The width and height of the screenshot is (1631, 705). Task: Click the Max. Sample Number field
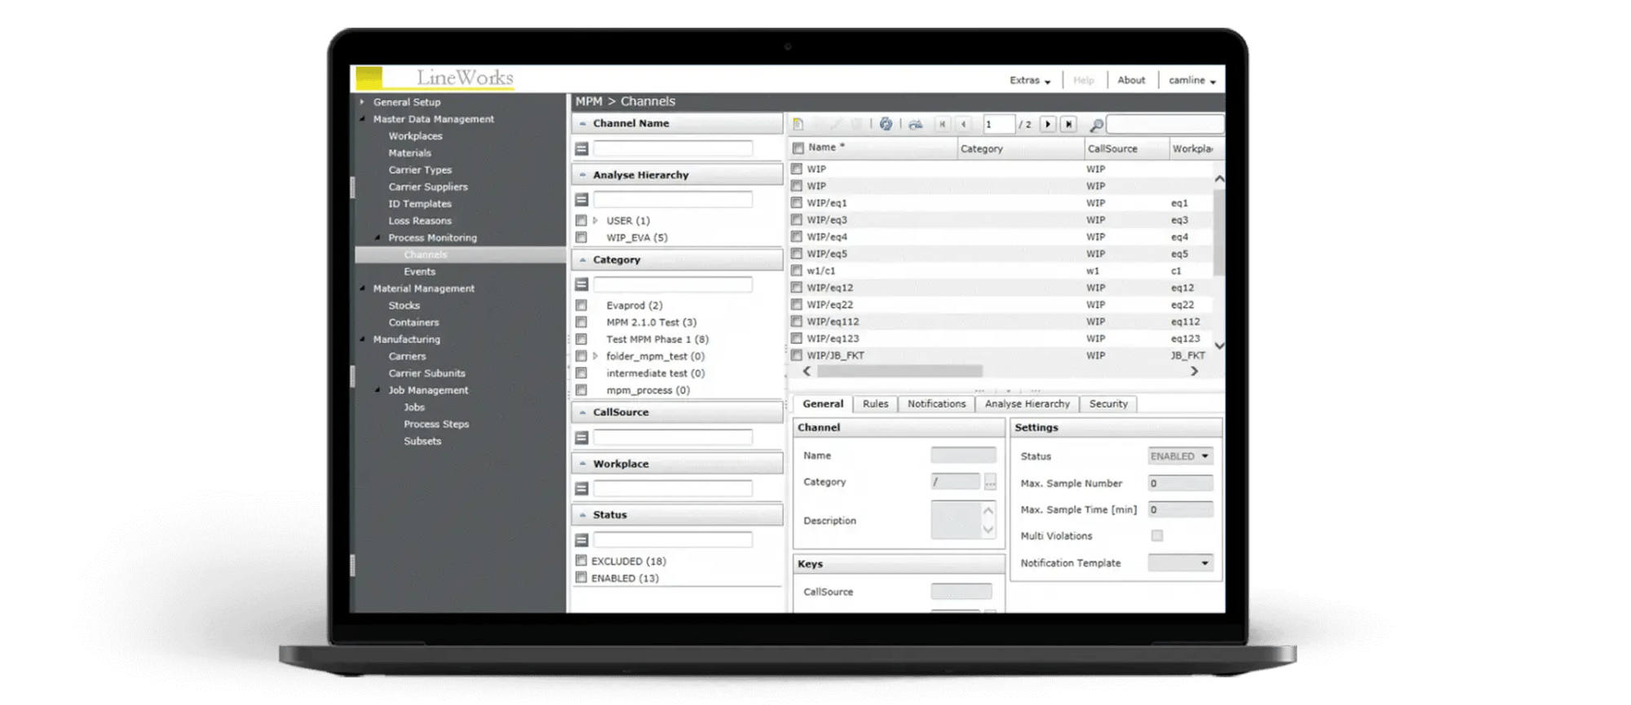point(1181,483)
